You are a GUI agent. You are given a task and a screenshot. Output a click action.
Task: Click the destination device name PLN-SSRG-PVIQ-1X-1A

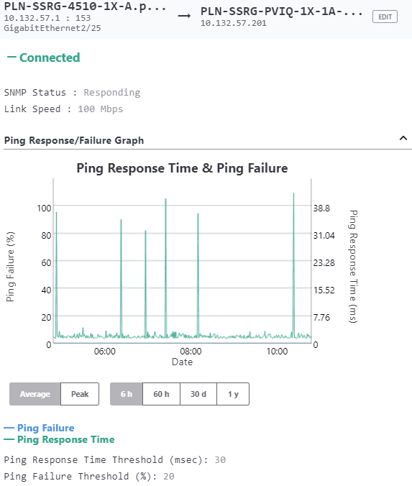point(281,12)
